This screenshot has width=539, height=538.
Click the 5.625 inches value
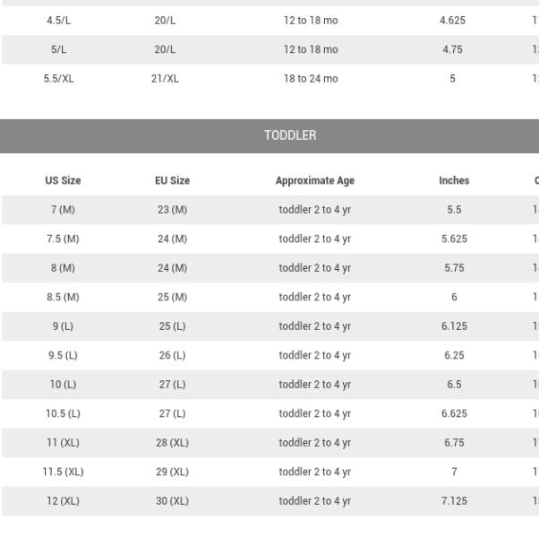[454, 239]
